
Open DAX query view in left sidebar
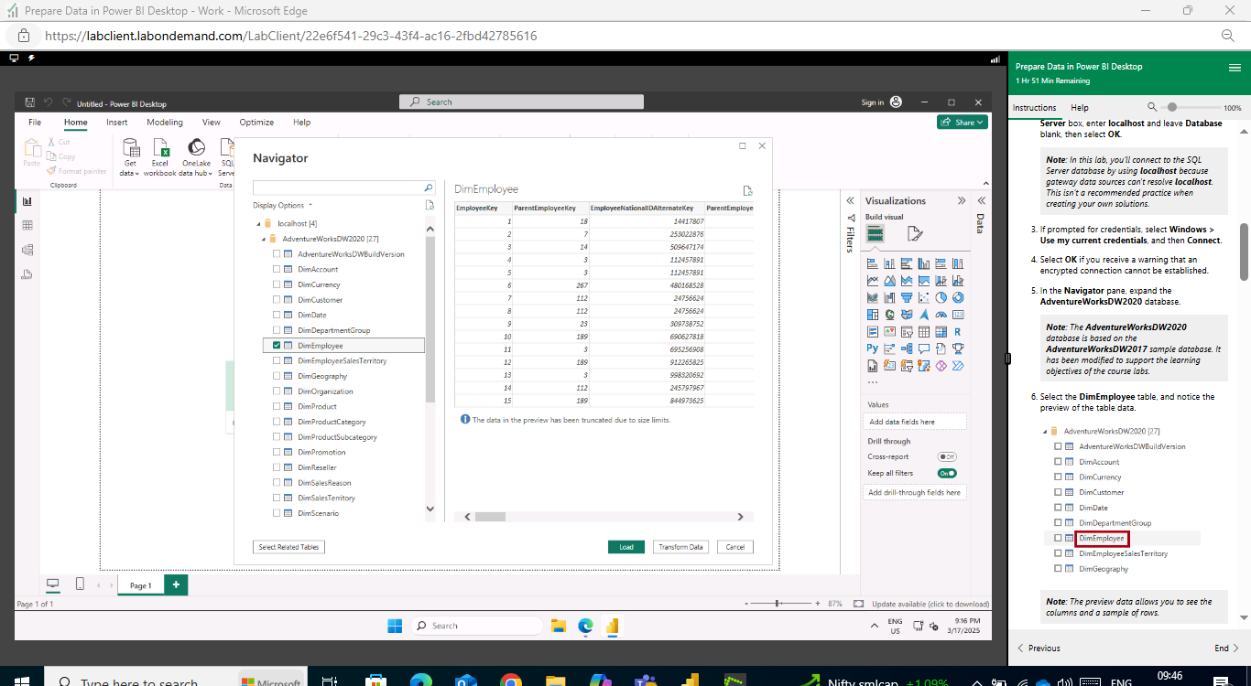pyautogui.click(x=27, y=274)
